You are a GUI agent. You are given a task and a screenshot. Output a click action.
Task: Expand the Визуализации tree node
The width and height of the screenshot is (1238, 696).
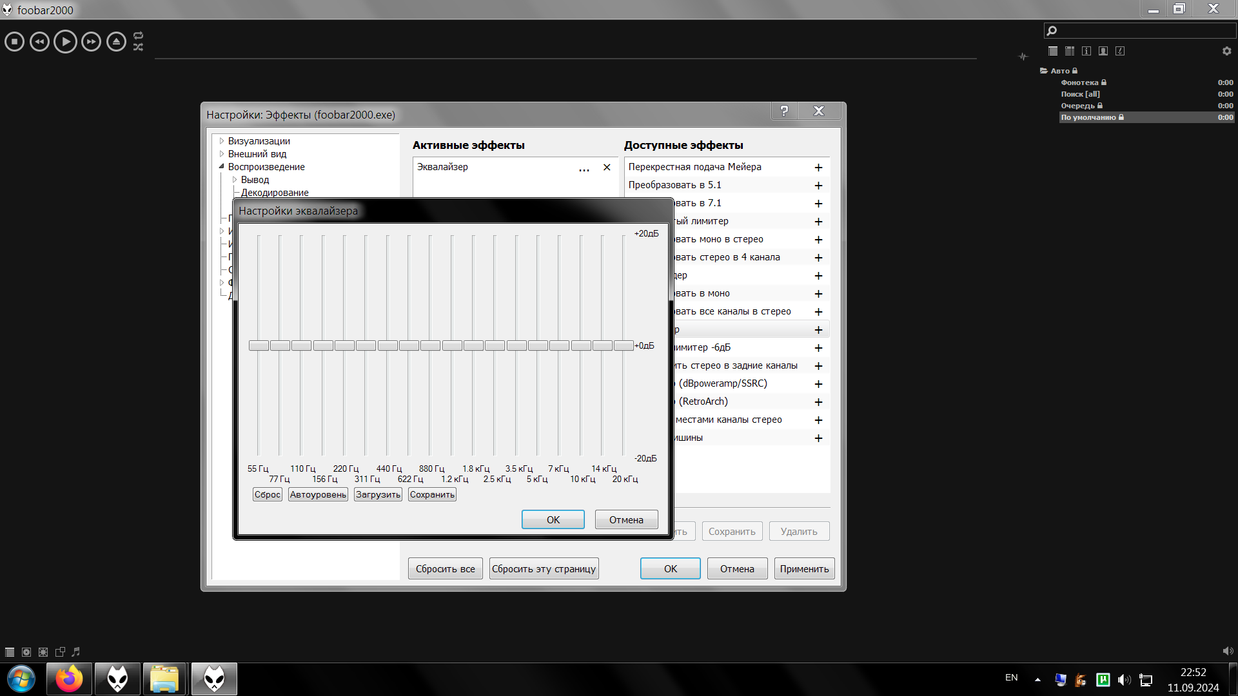tap(221, 141)
